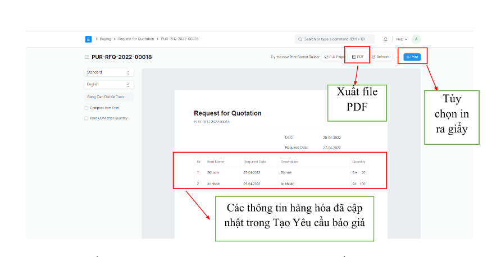Go to Buying breadcrumb
Image resolution: width=501 pixels, height=257 pixels.
tap(105, 39)
